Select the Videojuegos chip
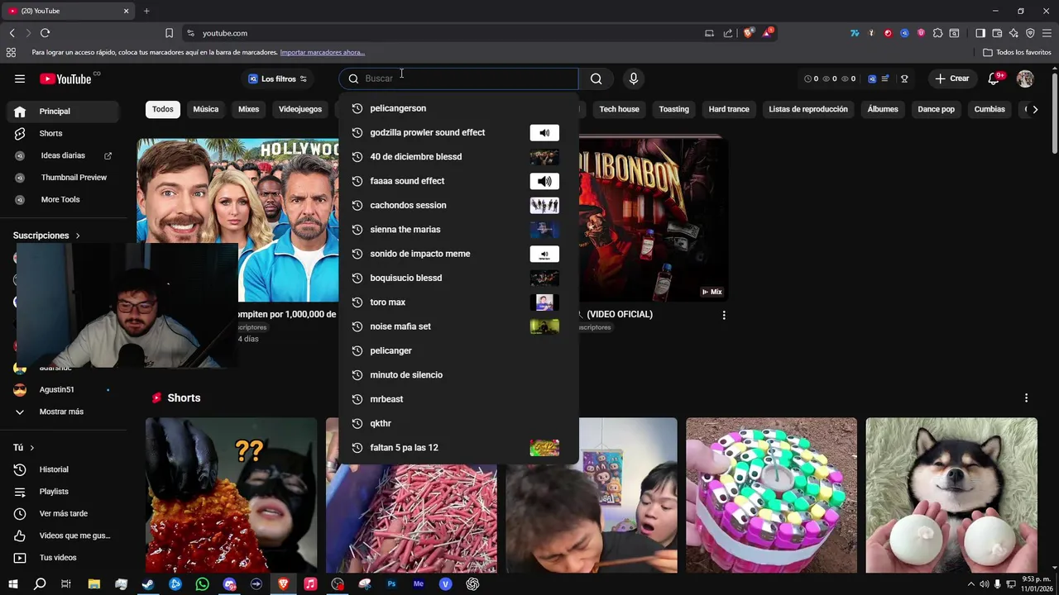The width and height of the screenshot is (1059, 595). point(300,109)
